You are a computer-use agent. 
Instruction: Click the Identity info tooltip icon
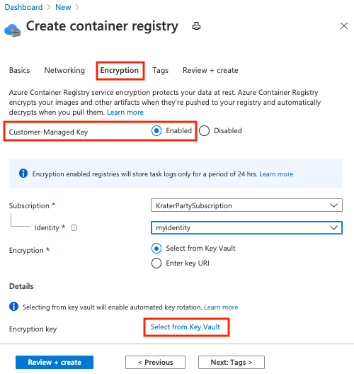74,228
